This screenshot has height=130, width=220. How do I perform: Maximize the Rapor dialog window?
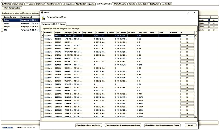[x=188, y=12]
